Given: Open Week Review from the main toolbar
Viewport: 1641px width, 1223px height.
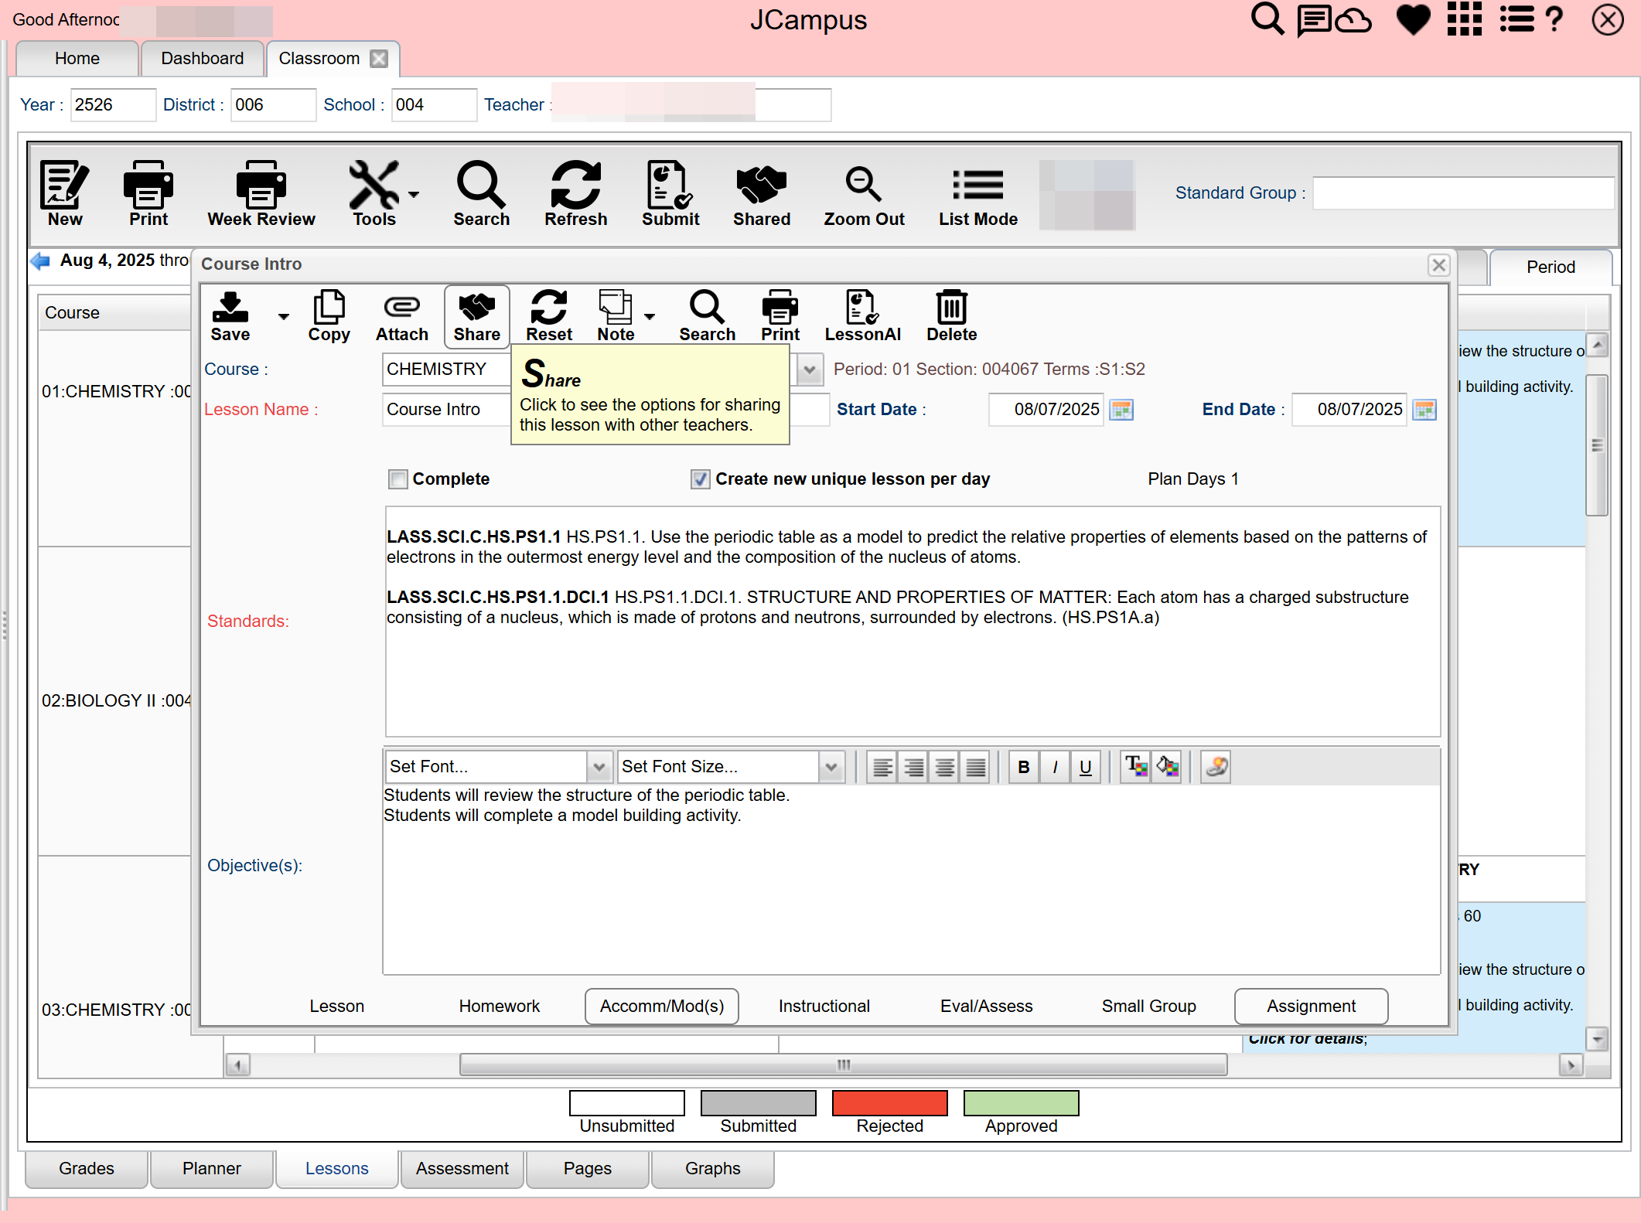Looking at the screenshot, I should (x=261, y=193).
